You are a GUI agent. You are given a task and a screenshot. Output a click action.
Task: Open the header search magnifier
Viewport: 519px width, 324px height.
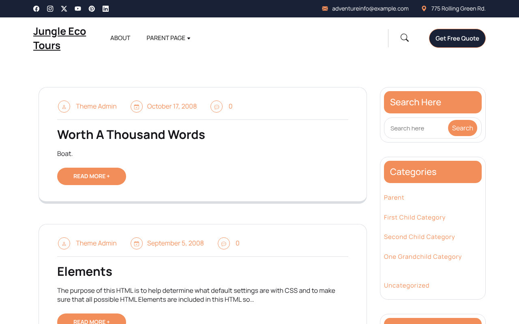(405, 38)
